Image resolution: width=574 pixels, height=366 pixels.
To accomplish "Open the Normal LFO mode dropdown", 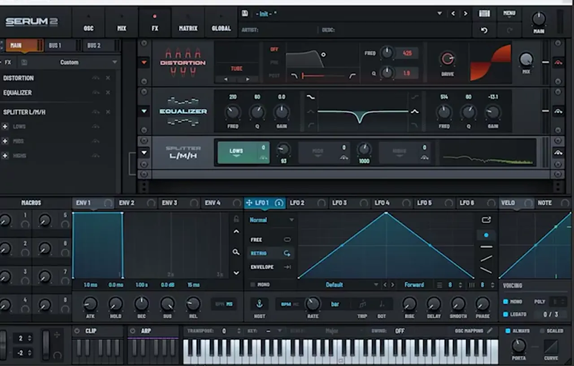I will [271, 220].
